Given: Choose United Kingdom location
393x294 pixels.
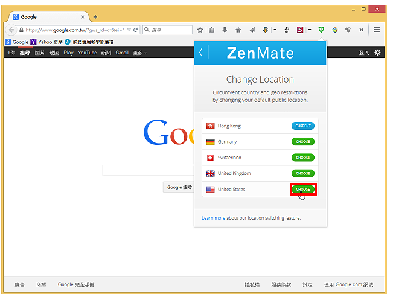Looking at the screenshot, I should coord(303,173).
